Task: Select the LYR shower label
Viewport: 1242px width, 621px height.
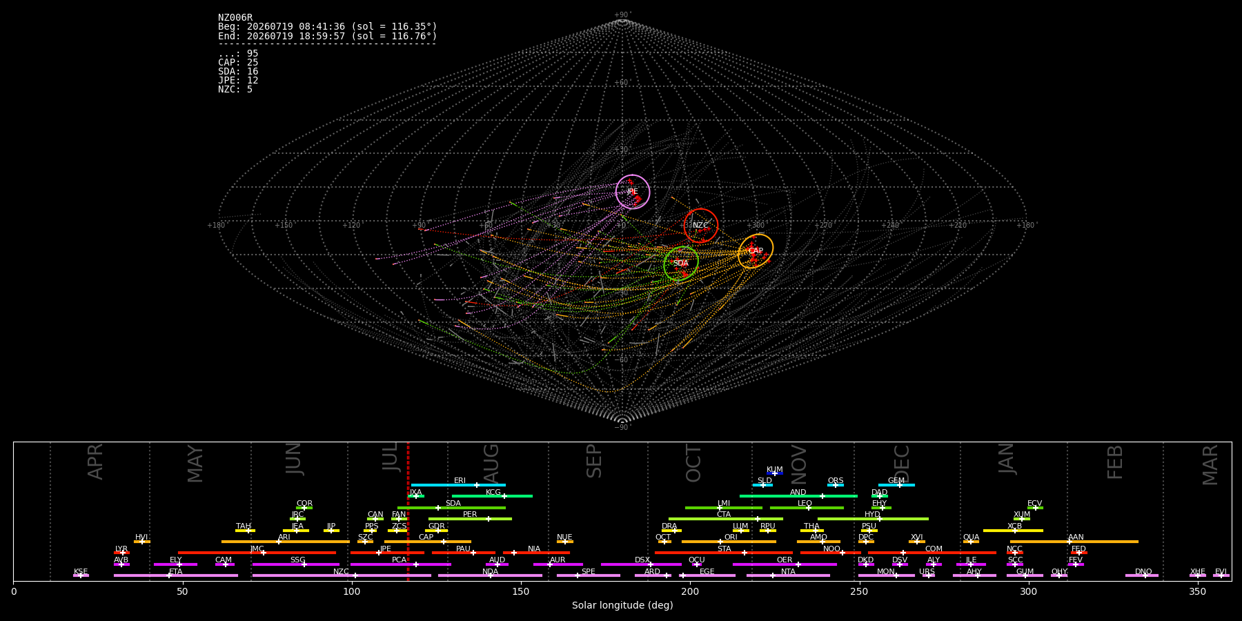Action: tap(121, 549)
